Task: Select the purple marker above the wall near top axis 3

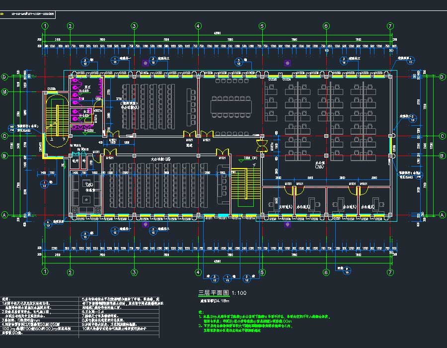Action: tap(146, 63)
